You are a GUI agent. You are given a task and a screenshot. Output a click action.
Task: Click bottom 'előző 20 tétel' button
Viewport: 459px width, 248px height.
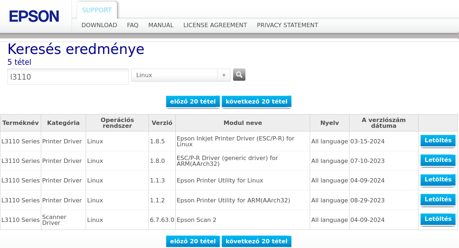[193, 241]
